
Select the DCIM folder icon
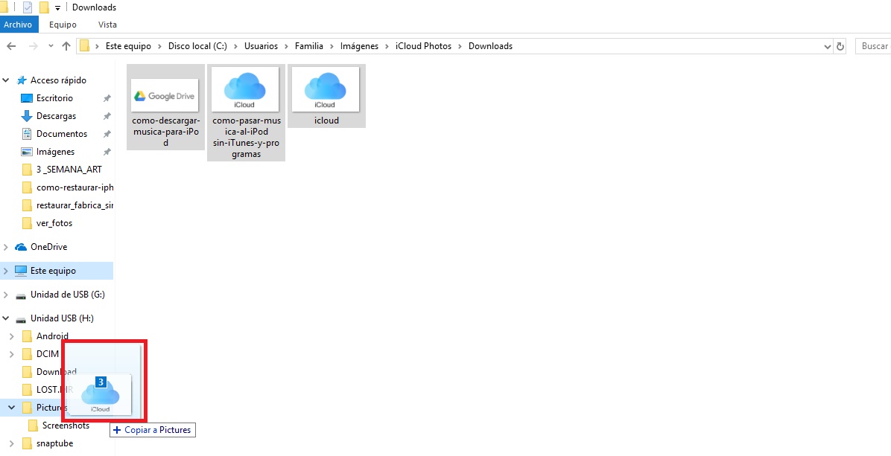[27, 354]
